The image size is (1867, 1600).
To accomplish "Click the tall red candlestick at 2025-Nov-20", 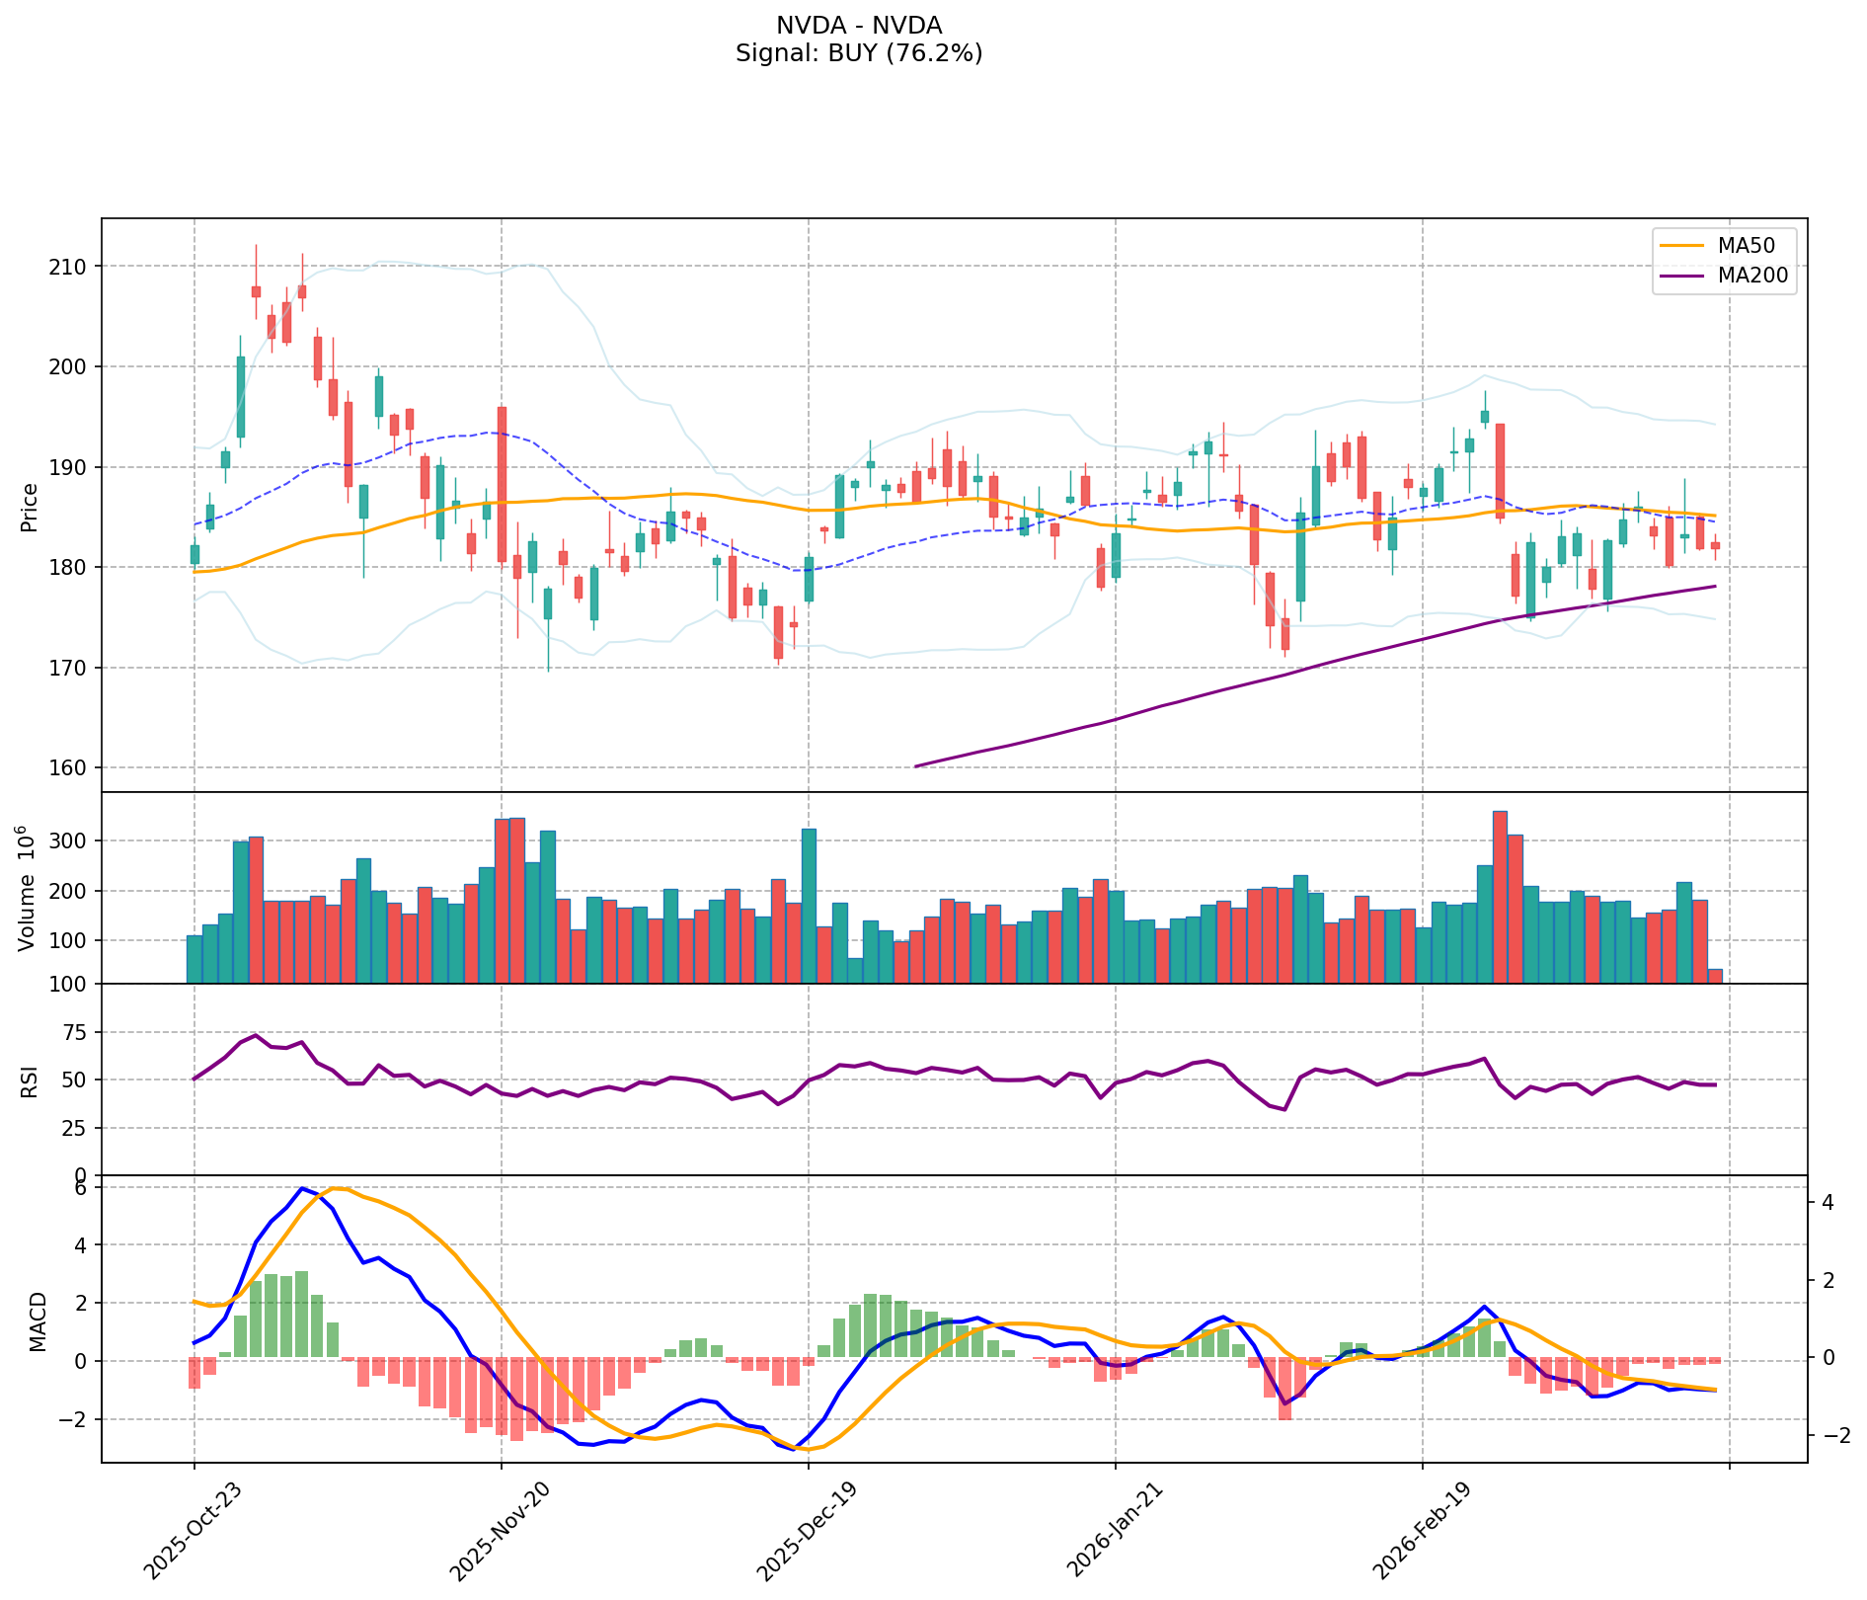I will tap(502, 484).
